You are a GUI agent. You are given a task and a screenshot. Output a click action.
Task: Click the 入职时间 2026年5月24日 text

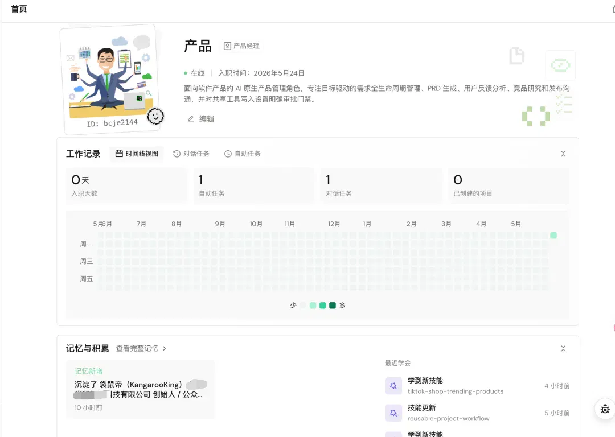point(261,73)
